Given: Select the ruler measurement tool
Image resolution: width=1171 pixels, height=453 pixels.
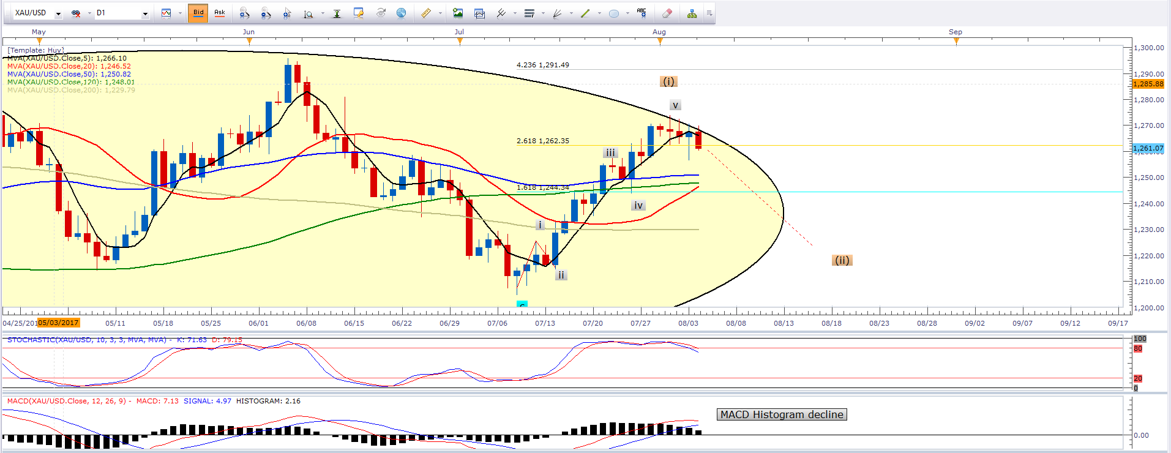Looking at the screenshot, I should point(426,13).
